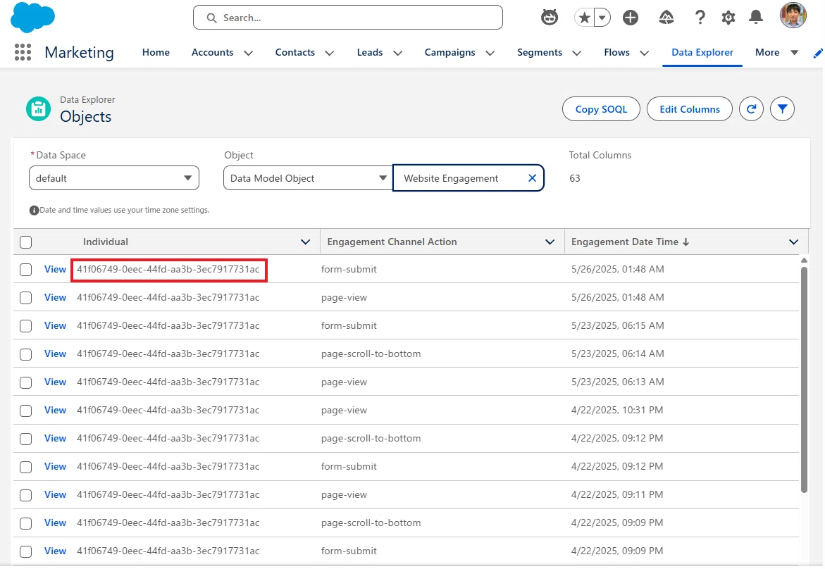Click the favorites star icon
Screen dimensions: 825x569
click(584, 18)
